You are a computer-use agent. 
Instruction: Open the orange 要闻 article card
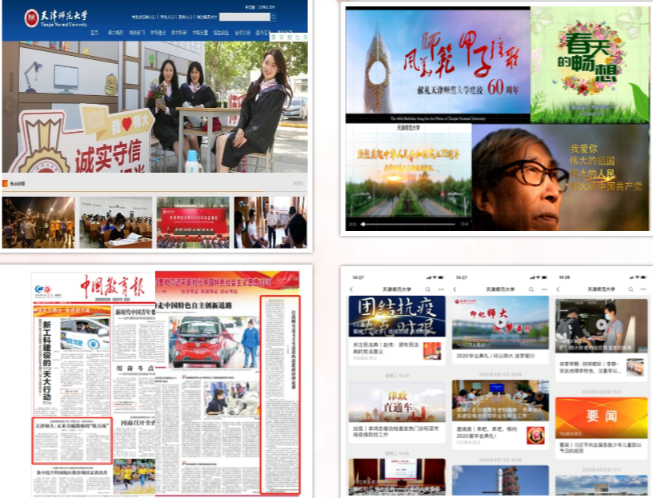tap(601, 418)
